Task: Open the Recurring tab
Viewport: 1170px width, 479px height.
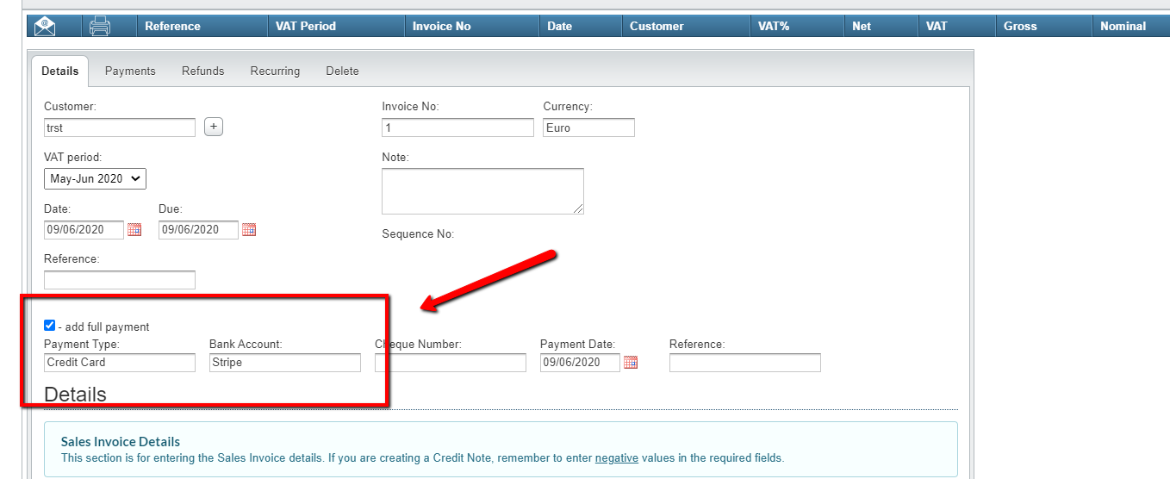Action: pyautogui.click(x=275, y=71)
